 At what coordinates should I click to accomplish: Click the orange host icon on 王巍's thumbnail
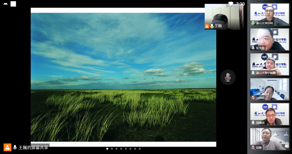[207, 26]
